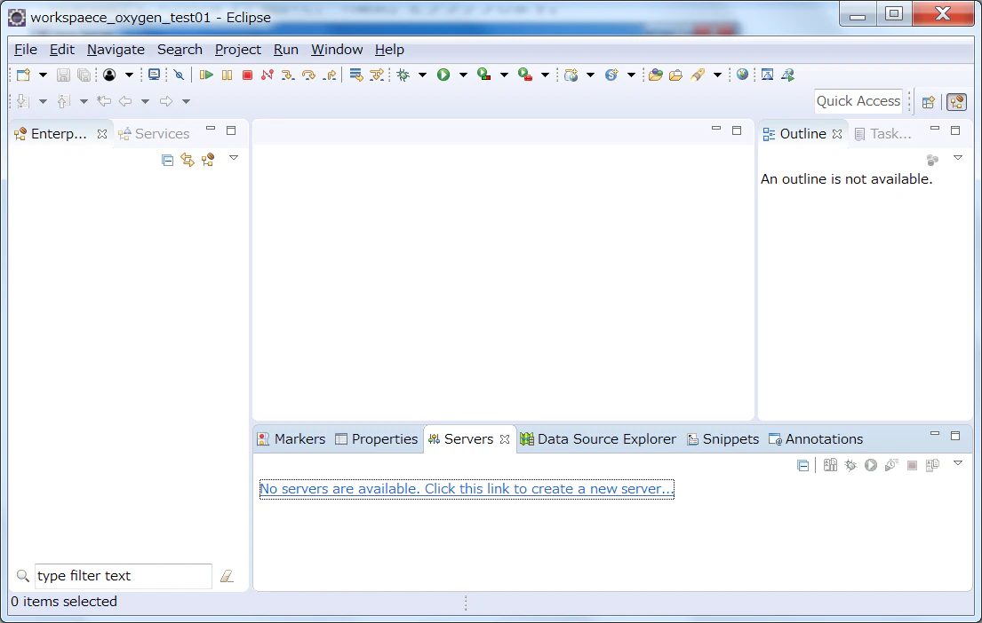The image size is (982, 623).
Task: Open the View Menu of the Outline panel
Action: pos(958,158)
